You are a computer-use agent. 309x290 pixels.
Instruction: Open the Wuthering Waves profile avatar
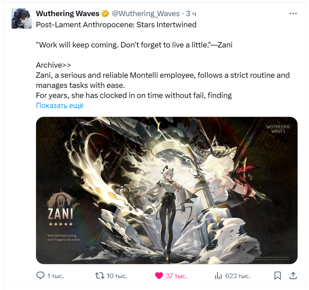(x=22, y=19)
